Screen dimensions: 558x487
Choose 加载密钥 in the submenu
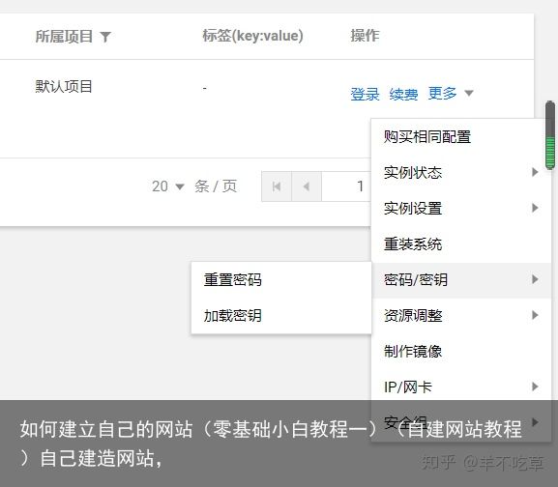point(233,315)
